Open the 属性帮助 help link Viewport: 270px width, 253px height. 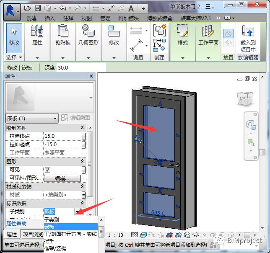tap(16, 224)
